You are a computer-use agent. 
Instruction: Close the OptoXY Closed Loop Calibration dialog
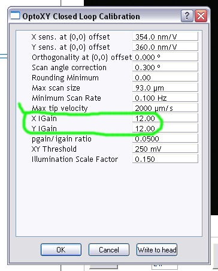201,16
